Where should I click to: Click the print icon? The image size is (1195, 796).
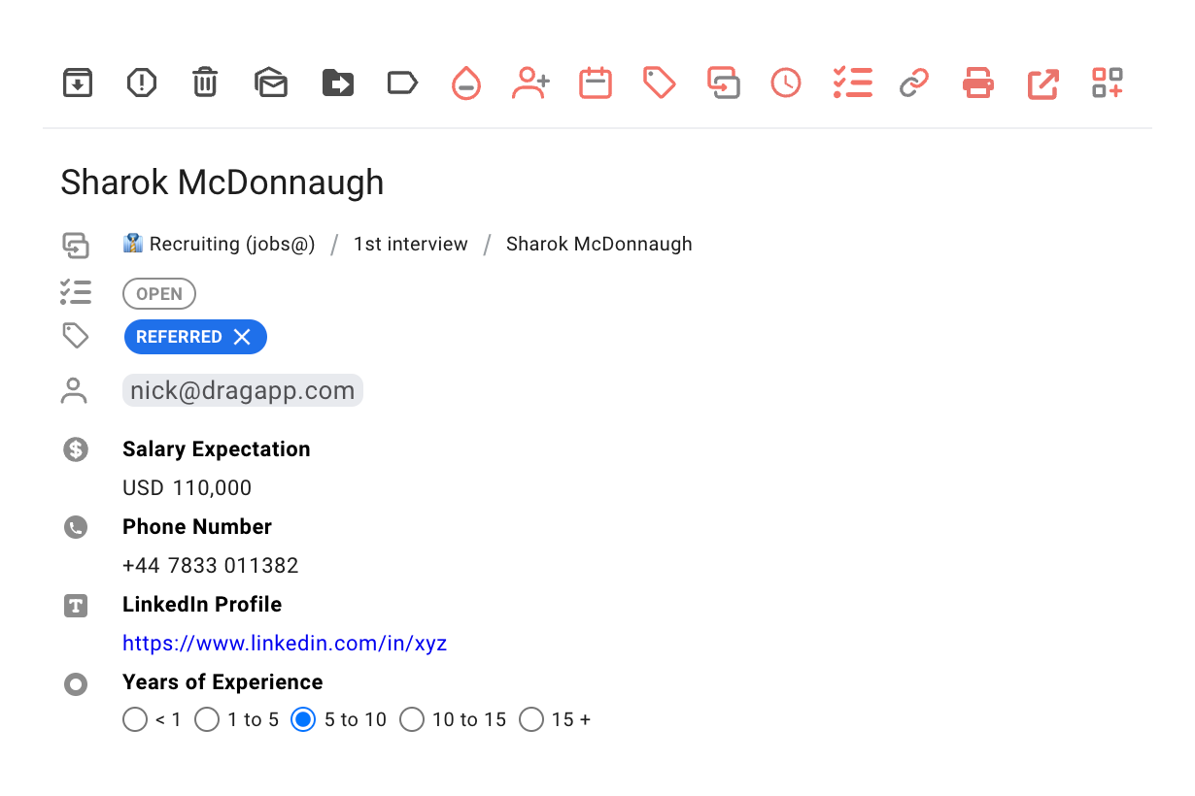point(978,83)
